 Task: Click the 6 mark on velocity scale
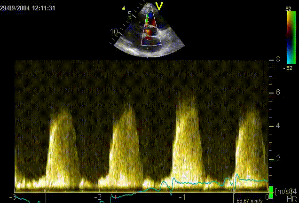[278, 93]
